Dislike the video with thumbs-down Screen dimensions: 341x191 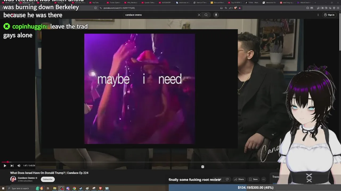(227, 179)
